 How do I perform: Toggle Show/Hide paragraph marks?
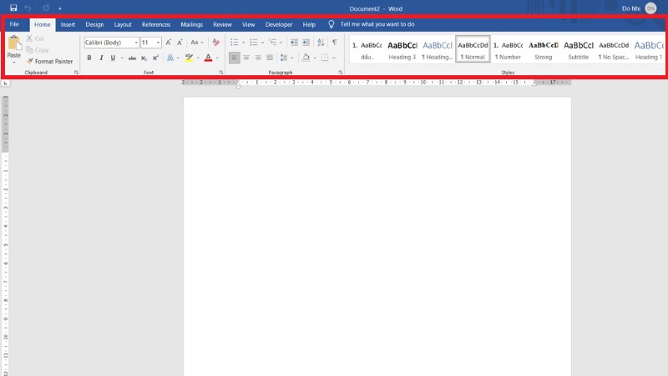click(x=334, y=42)
